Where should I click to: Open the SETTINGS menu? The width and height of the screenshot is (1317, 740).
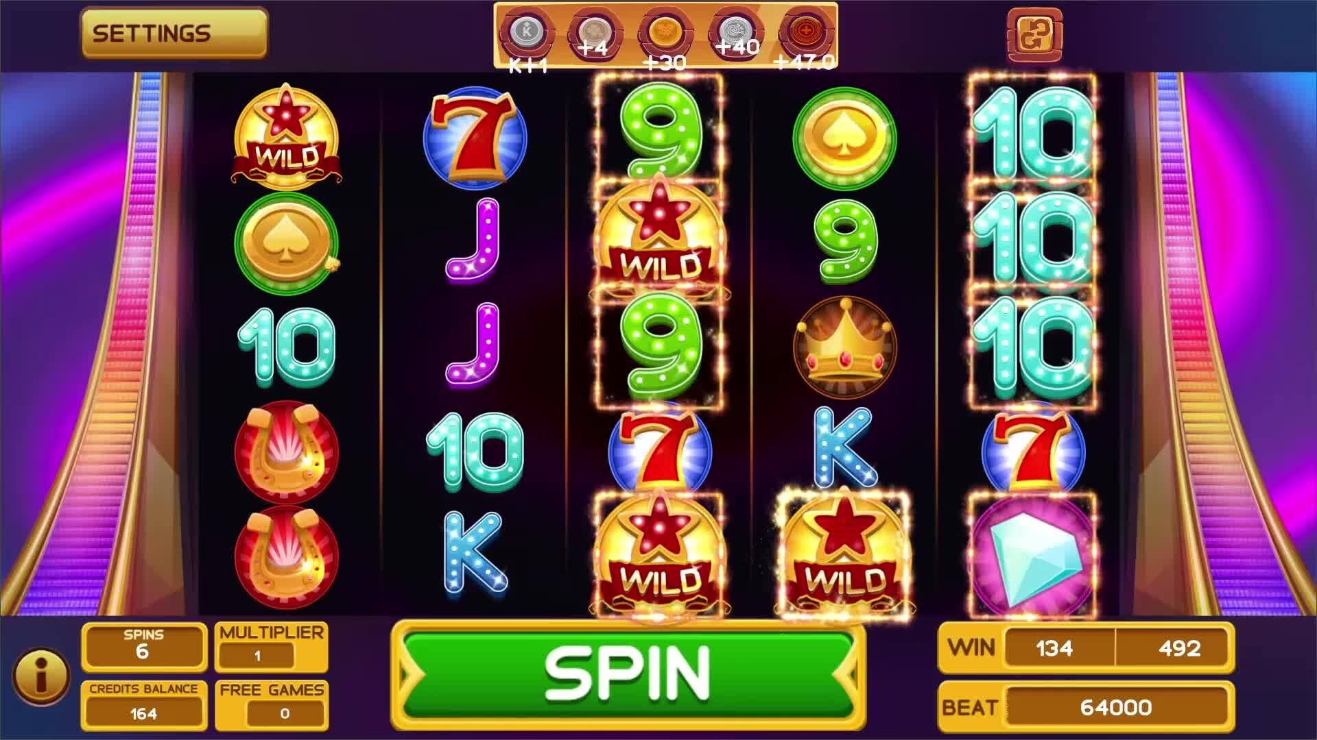(x=174, y=33)
